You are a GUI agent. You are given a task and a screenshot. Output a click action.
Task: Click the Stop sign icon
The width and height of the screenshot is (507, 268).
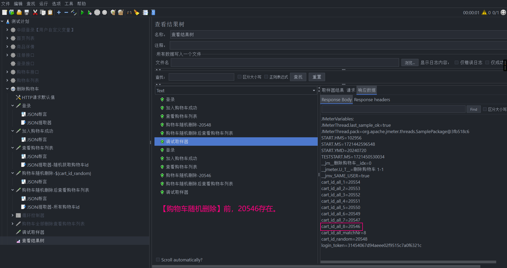click(97, 12)
